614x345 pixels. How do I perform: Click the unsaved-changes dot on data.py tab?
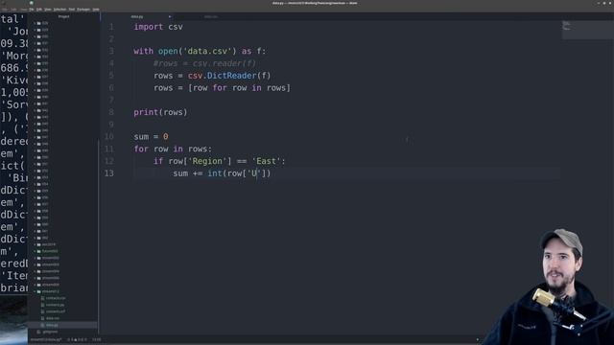tap(170, 17)
